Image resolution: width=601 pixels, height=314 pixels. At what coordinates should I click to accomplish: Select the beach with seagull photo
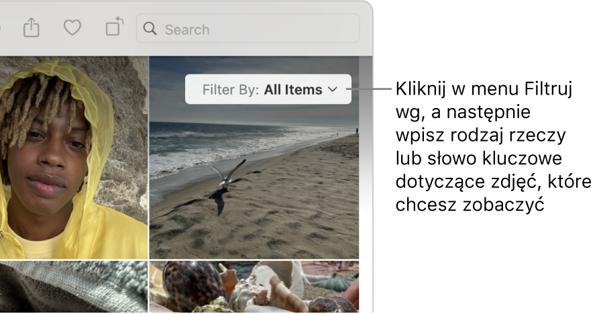coord(254,158)
